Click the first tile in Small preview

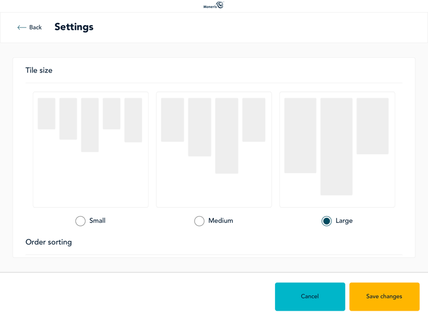[46, 113]
